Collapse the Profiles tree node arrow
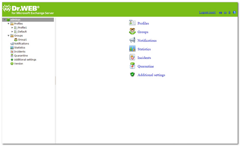The image size is (240, 146). click(8, 24)
